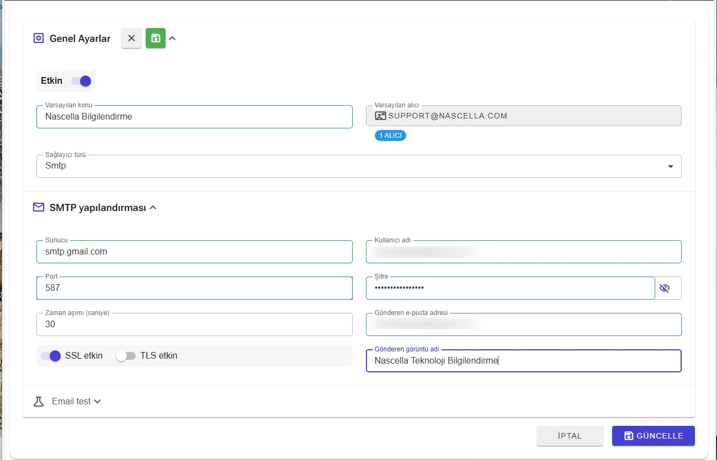Enable the TLS etkin switch

click(x=126, y=356)
